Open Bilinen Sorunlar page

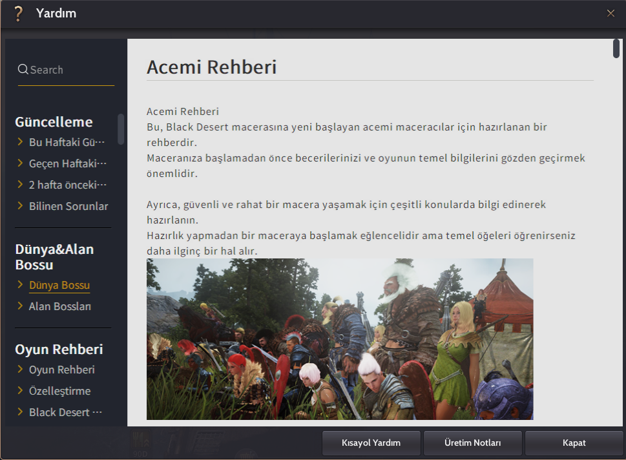(68, 206)
